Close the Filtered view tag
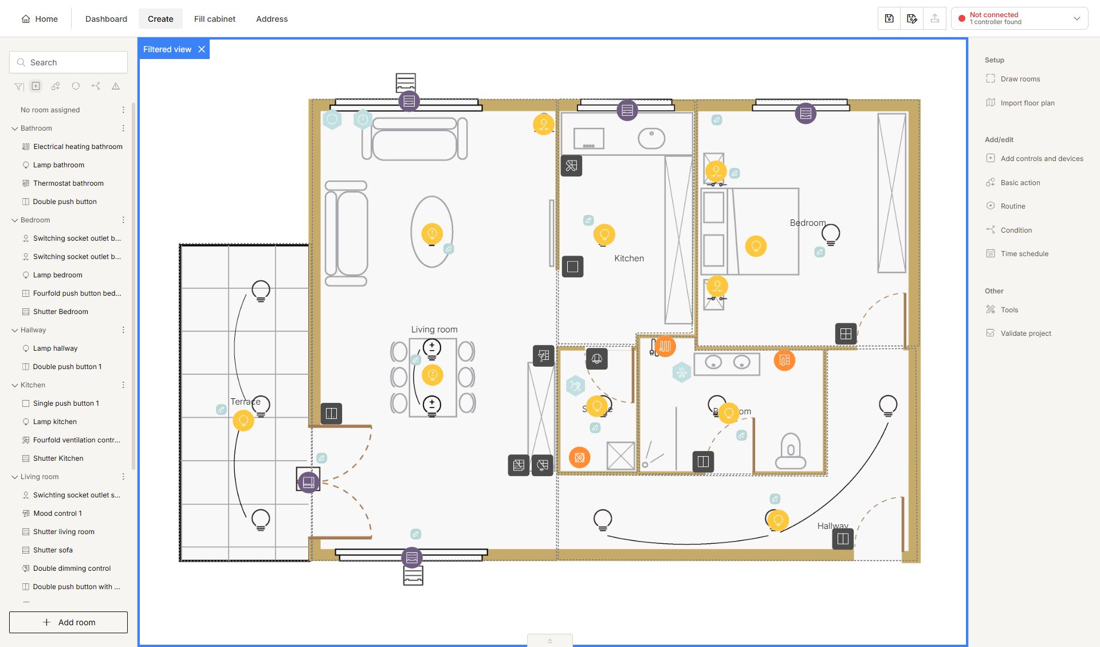This screenshot has width=1100, height=647. click(x=202, y=49)
